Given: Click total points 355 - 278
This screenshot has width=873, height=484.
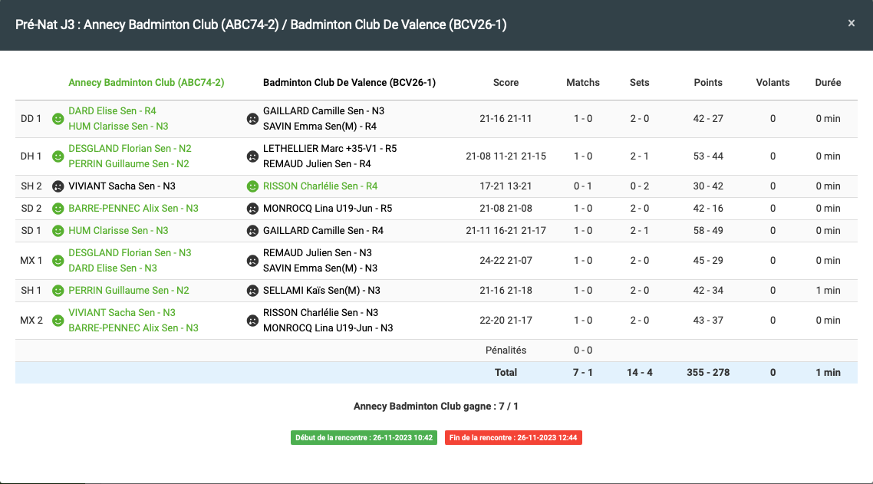Looking at the screenshot, I should tap(707, 373).
